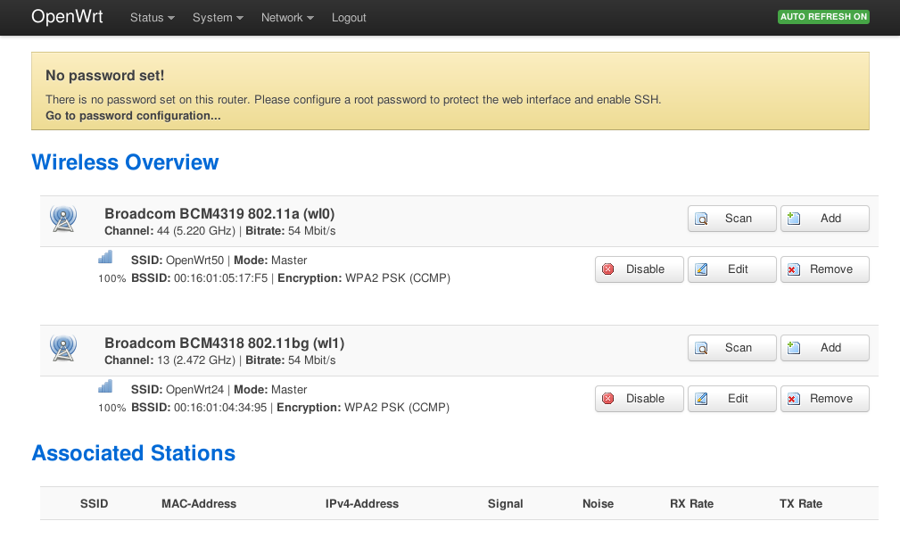Add a network to wl1 radio
900x546 pixels.
[x=825, y=348]
